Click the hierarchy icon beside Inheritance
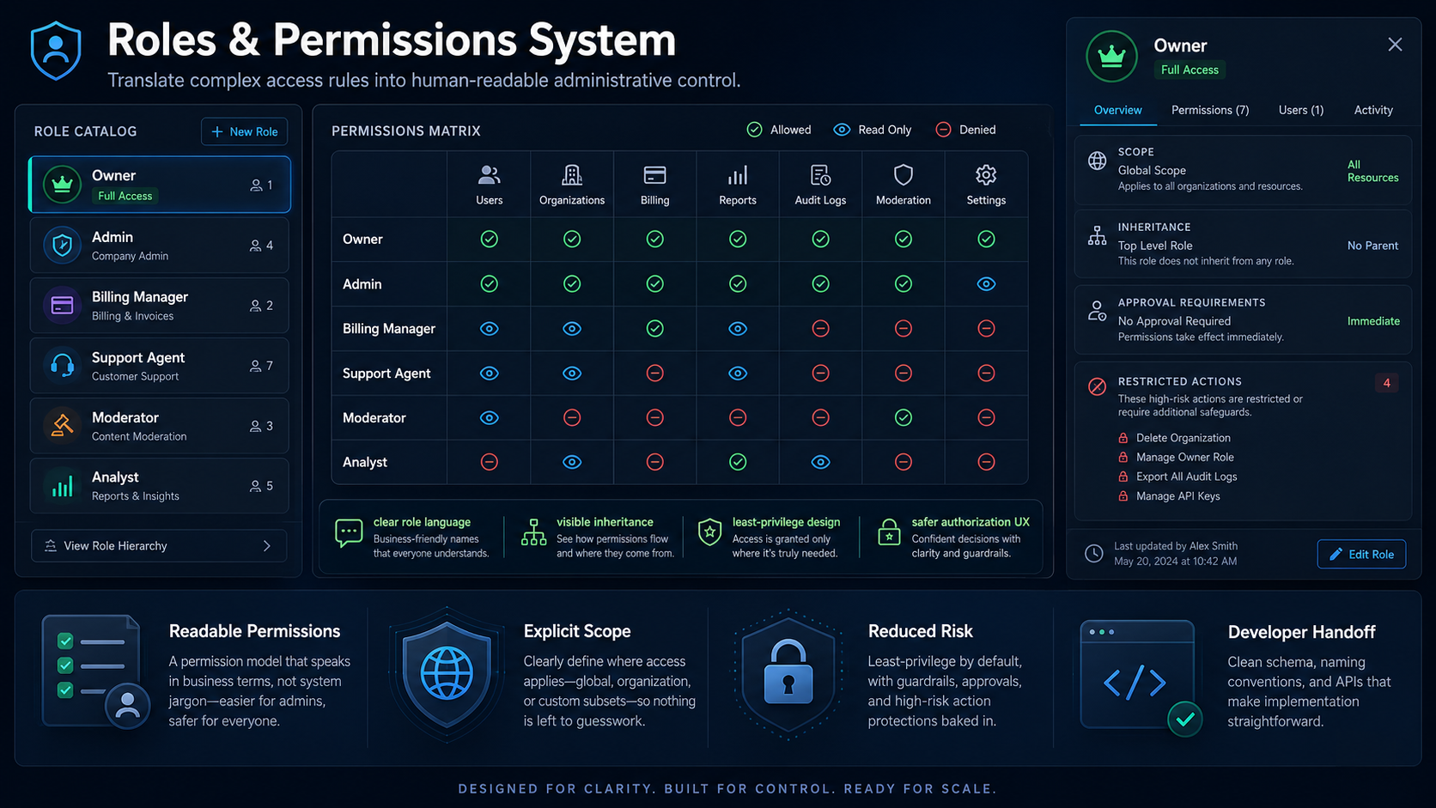 1098,235
